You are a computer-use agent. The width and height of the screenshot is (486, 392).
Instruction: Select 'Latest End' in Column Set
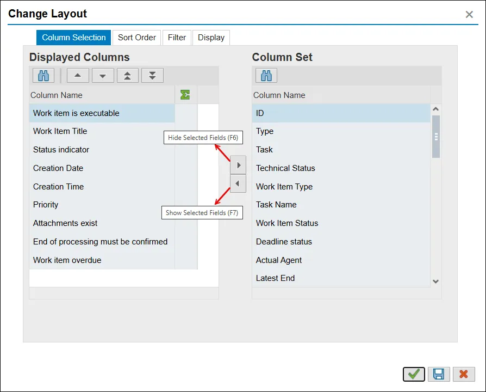pos(341,278)
